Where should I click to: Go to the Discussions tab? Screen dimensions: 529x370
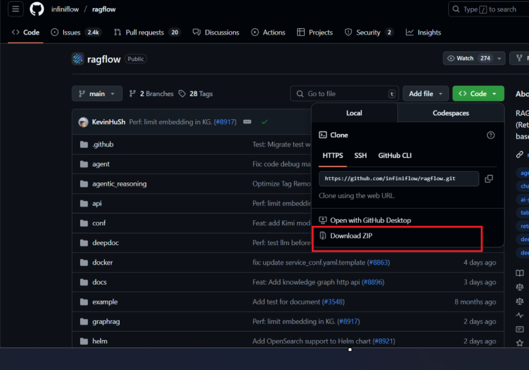216,32
